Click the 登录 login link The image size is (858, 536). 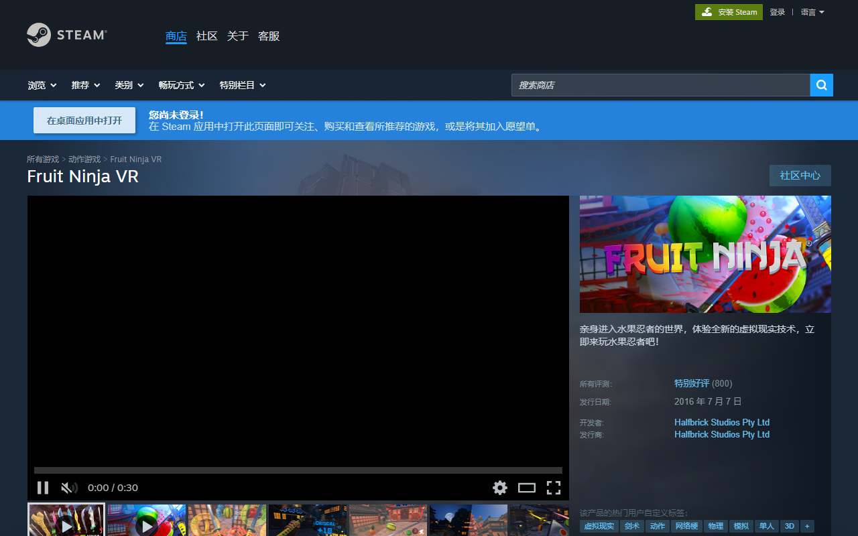778,12
